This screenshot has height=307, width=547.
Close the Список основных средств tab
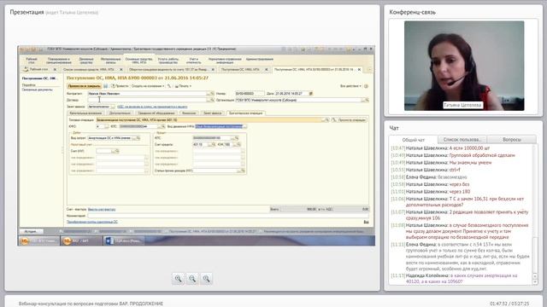coord(121,70)
